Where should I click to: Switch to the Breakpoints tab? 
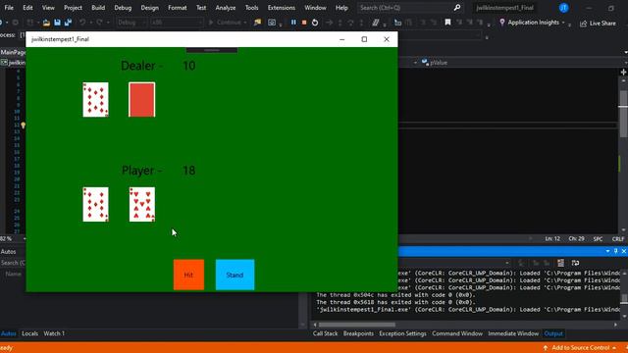[x=358, y=333]
